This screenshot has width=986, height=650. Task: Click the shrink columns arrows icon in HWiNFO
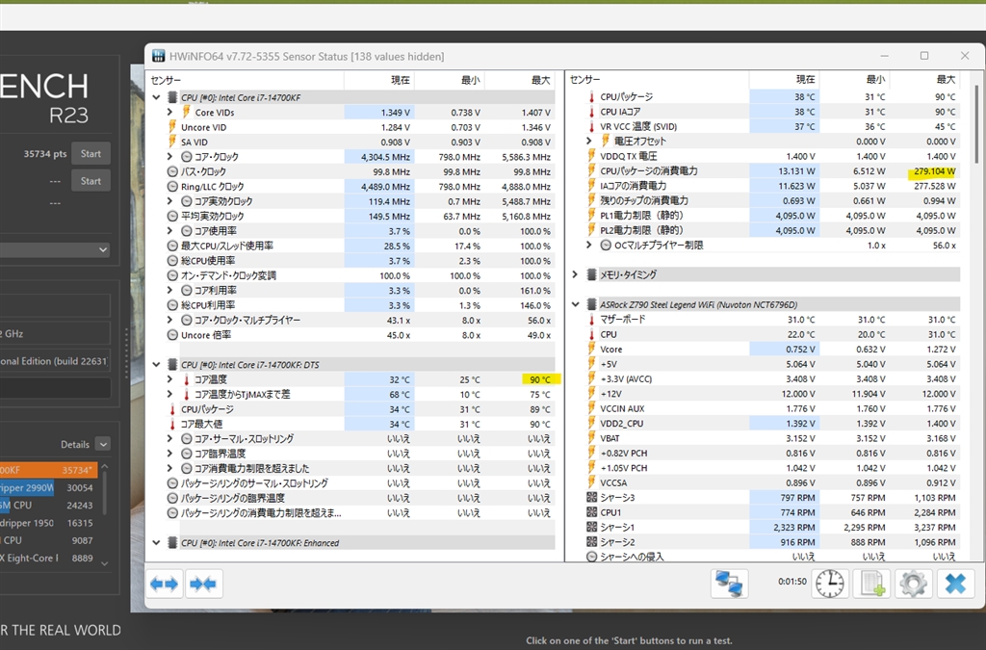point(203,584)
